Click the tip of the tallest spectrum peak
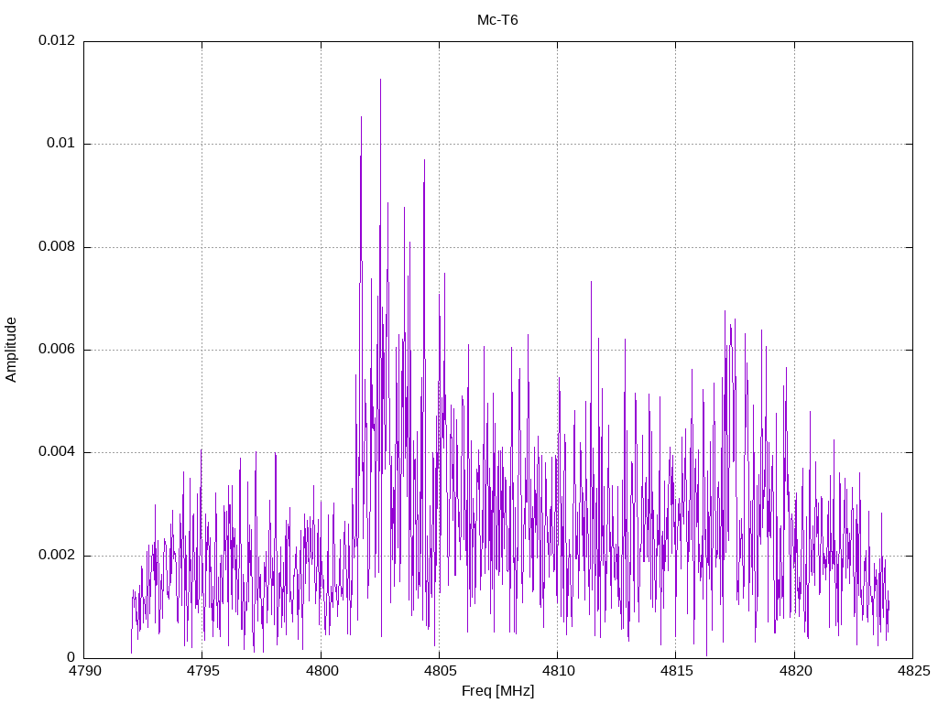The width and height of the screenshot is (938, 703). [x=380, y=80]
